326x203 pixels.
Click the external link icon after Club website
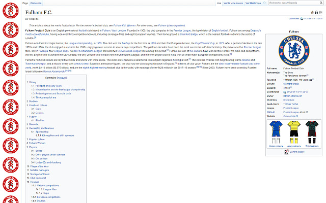(296, 116)
